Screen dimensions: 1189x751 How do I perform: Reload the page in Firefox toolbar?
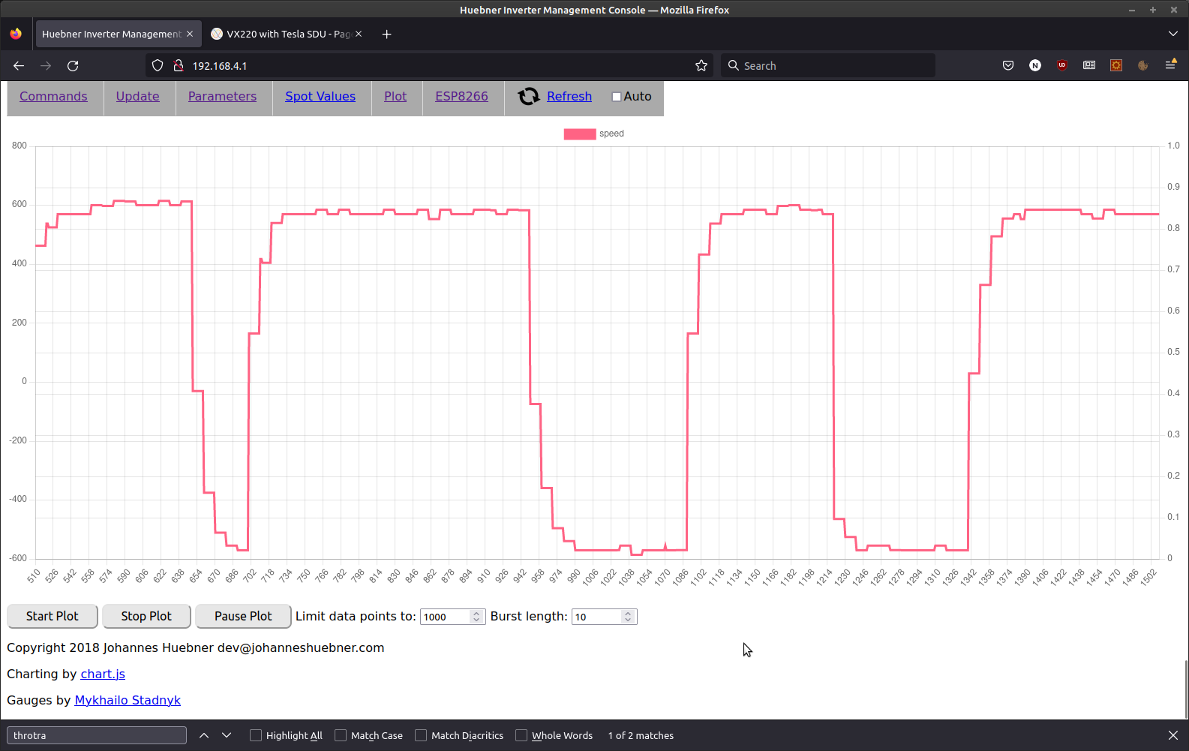pyautogui.click(x=73, y=66)
